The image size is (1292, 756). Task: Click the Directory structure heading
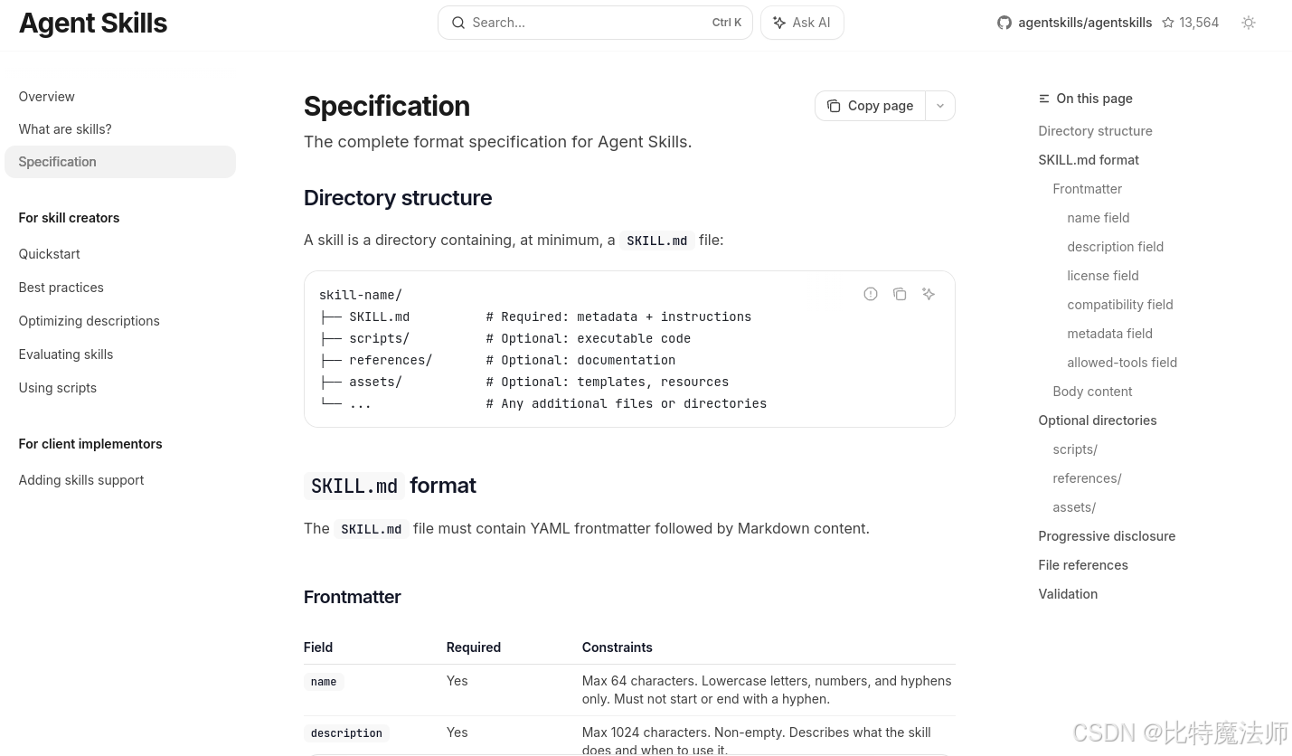point(398,198)
